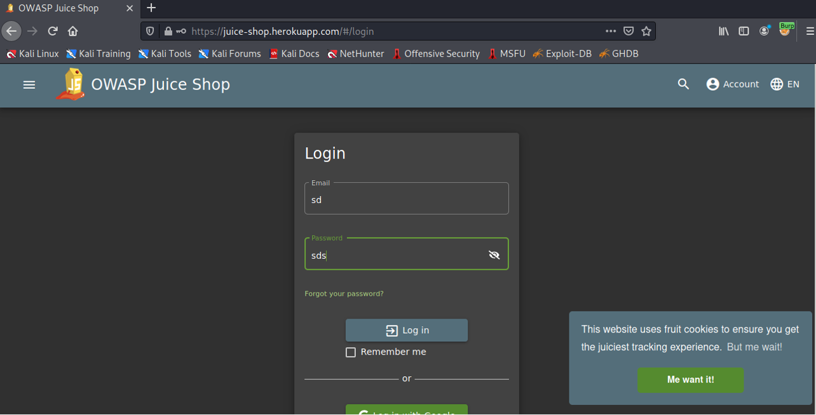Open the site search magnifier icon
Image resolution: width=816 pixels, height=415 pixels.
click(683, 84)
